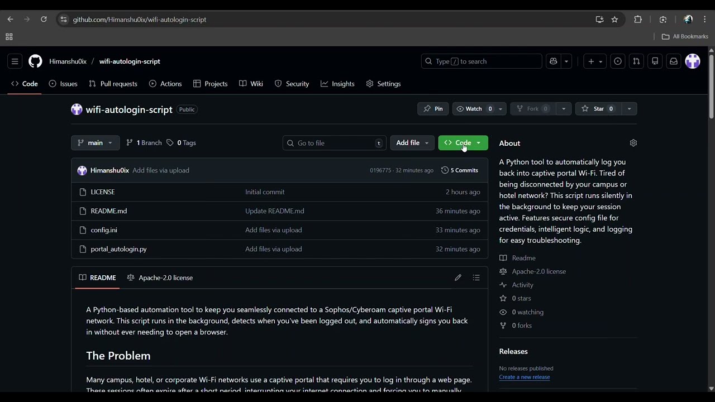The height and width of the screenshot is (402, 715).
Task: Open the Himanshu0ix owner breadcrumb
Action: 68,61
